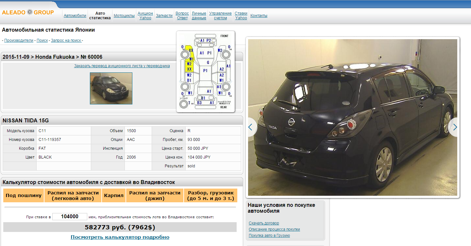The height and width of the screenshot is (246, 471).
Task: Open the small Nissan Tiida thumbnail
Action: pyautogui.click(x=111, y=88)
